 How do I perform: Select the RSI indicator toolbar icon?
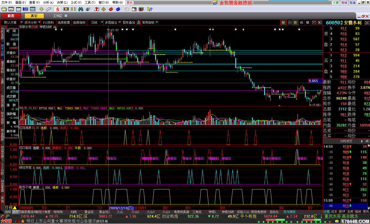(25, 9)
